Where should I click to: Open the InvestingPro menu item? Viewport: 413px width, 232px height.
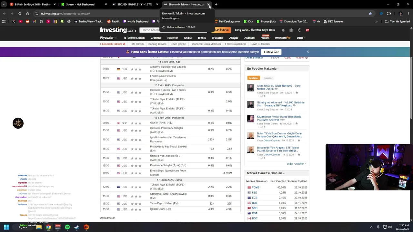[x=283, y=38]
